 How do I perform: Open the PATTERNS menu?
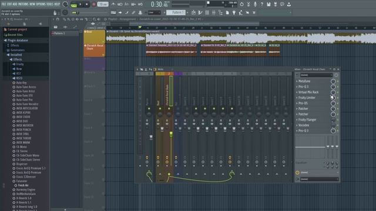tap(23, 4)
